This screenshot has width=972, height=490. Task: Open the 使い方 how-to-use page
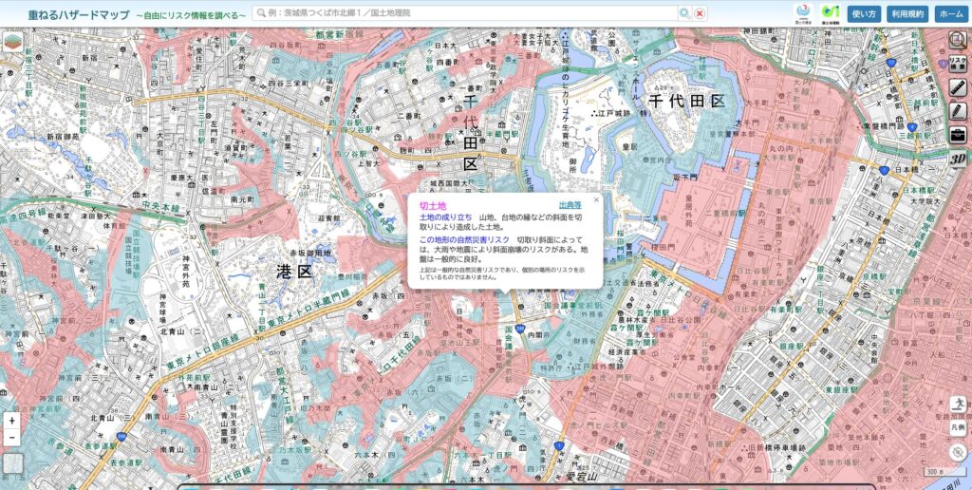click(863, 13)
